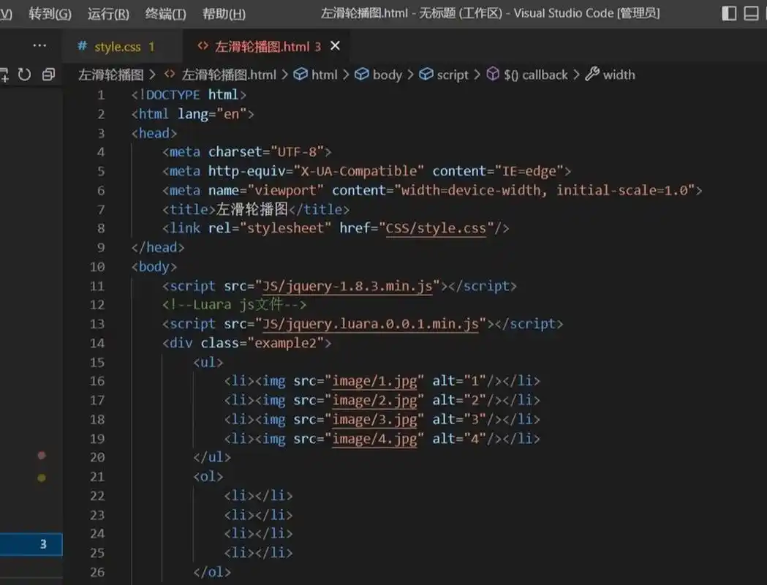Viewport: 767px width, 585px height.
Task: Open the Explorer More Actions (...) menu
Action: click(40, 45)
